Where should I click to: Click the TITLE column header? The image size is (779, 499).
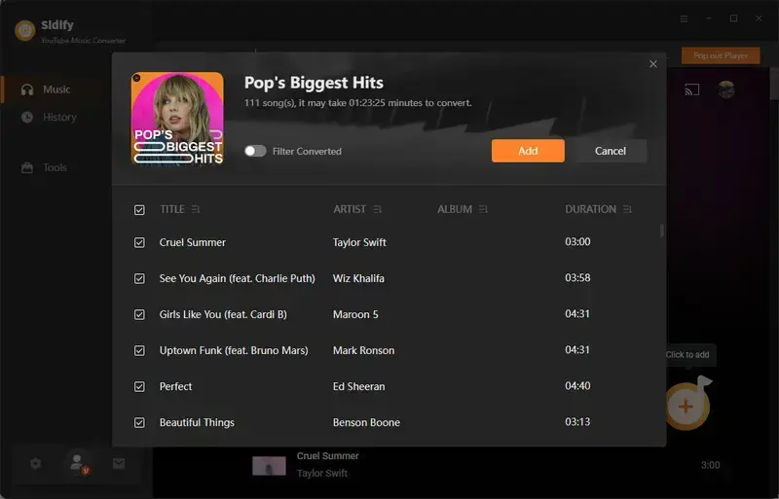172,209
